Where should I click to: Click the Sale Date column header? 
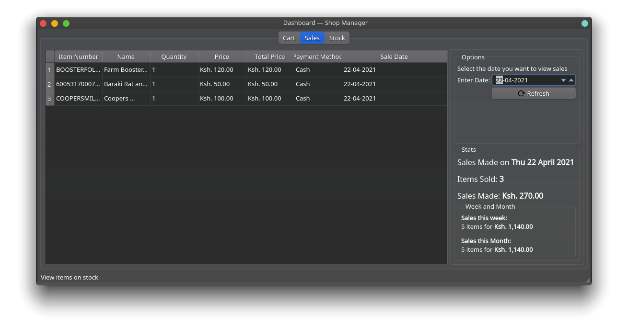(x=394, y=56)
